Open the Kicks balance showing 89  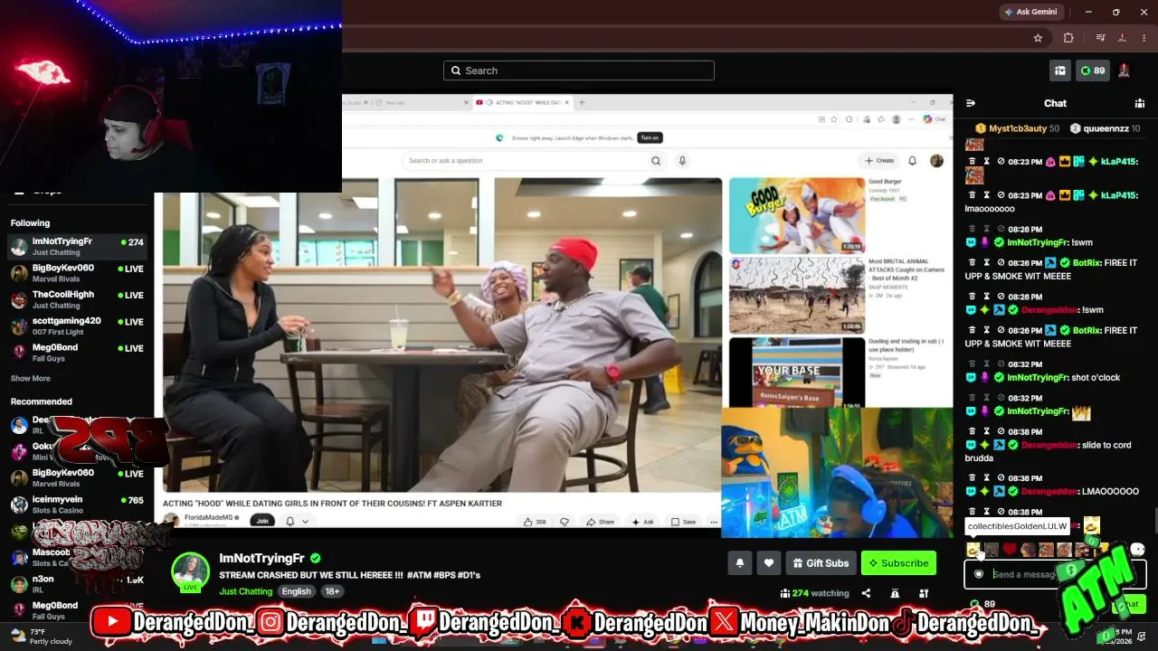tap(1093, 71)
